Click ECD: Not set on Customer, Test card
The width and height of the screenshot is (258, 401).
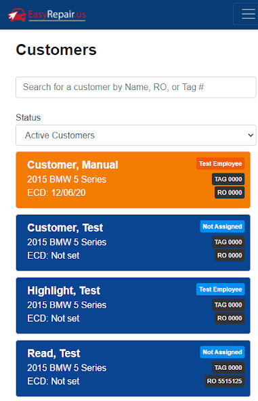pyautogui.click(x=53, y=255)
